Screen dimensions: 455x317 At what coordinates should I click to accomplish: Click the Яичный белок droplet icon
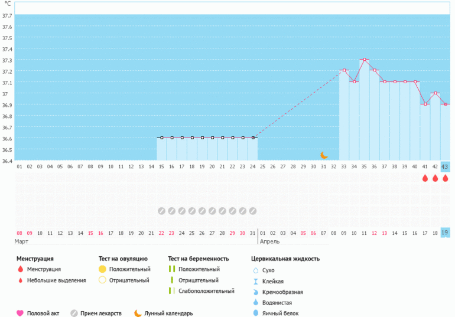[x=256, y=313]
